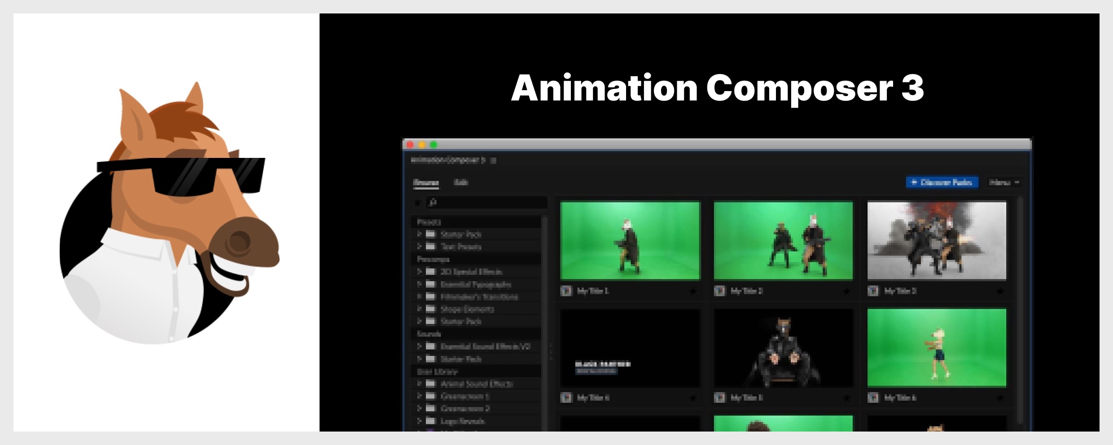Click the Greenscreen 1 folder icon
1113x445 pixels.
431,396
